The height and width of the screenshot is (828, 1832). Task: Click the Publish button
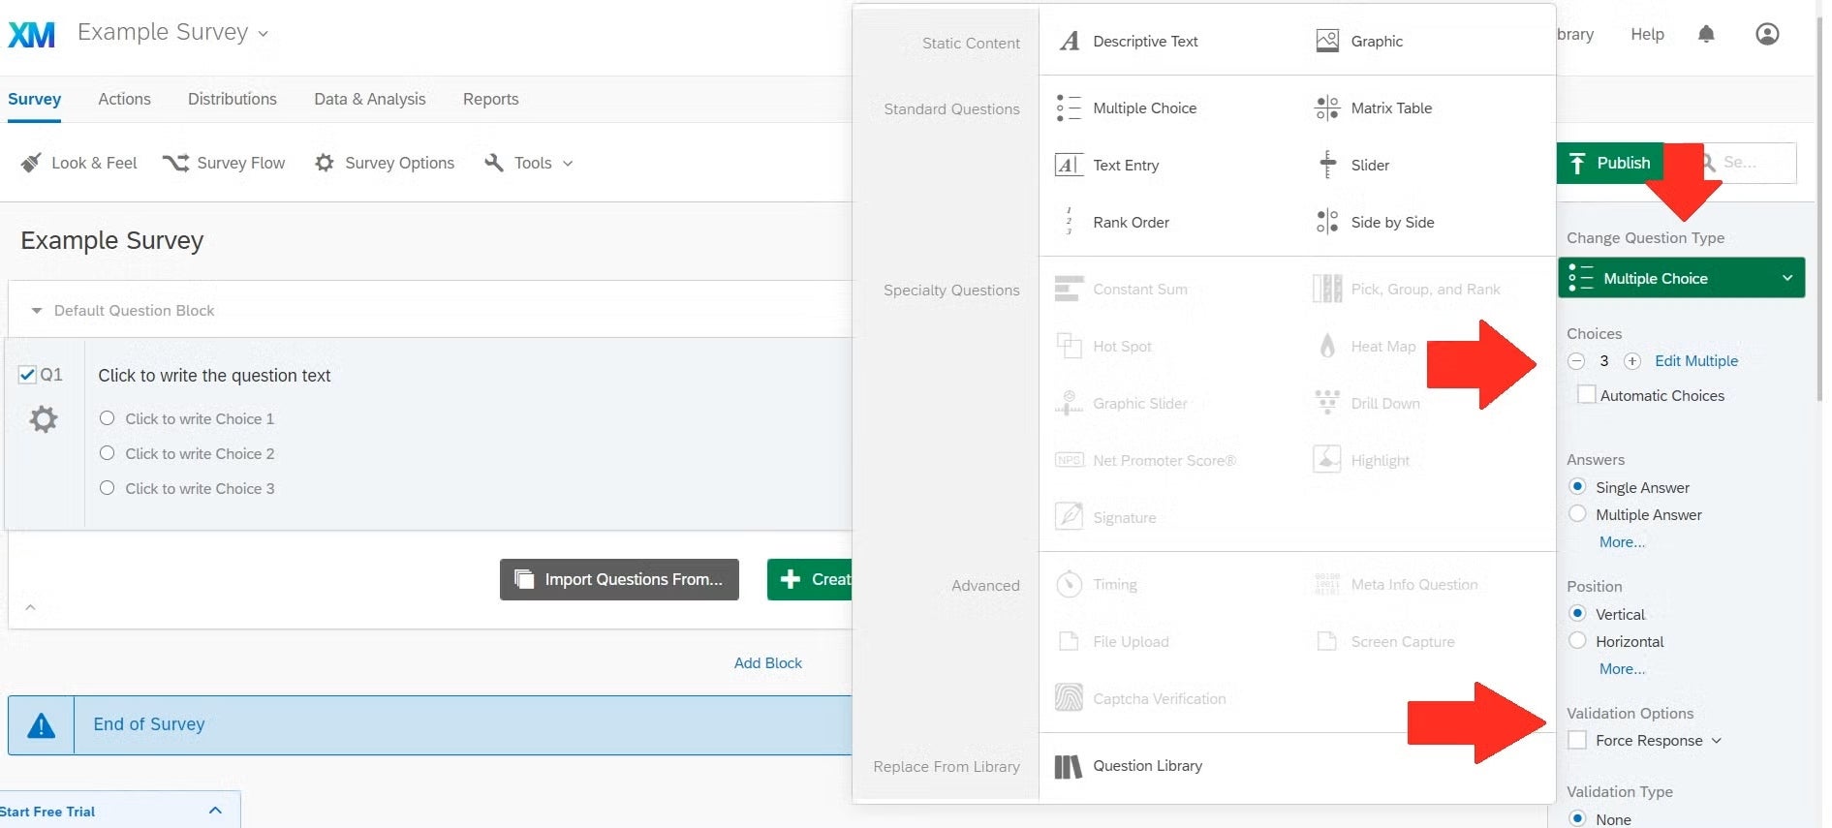1610,163
